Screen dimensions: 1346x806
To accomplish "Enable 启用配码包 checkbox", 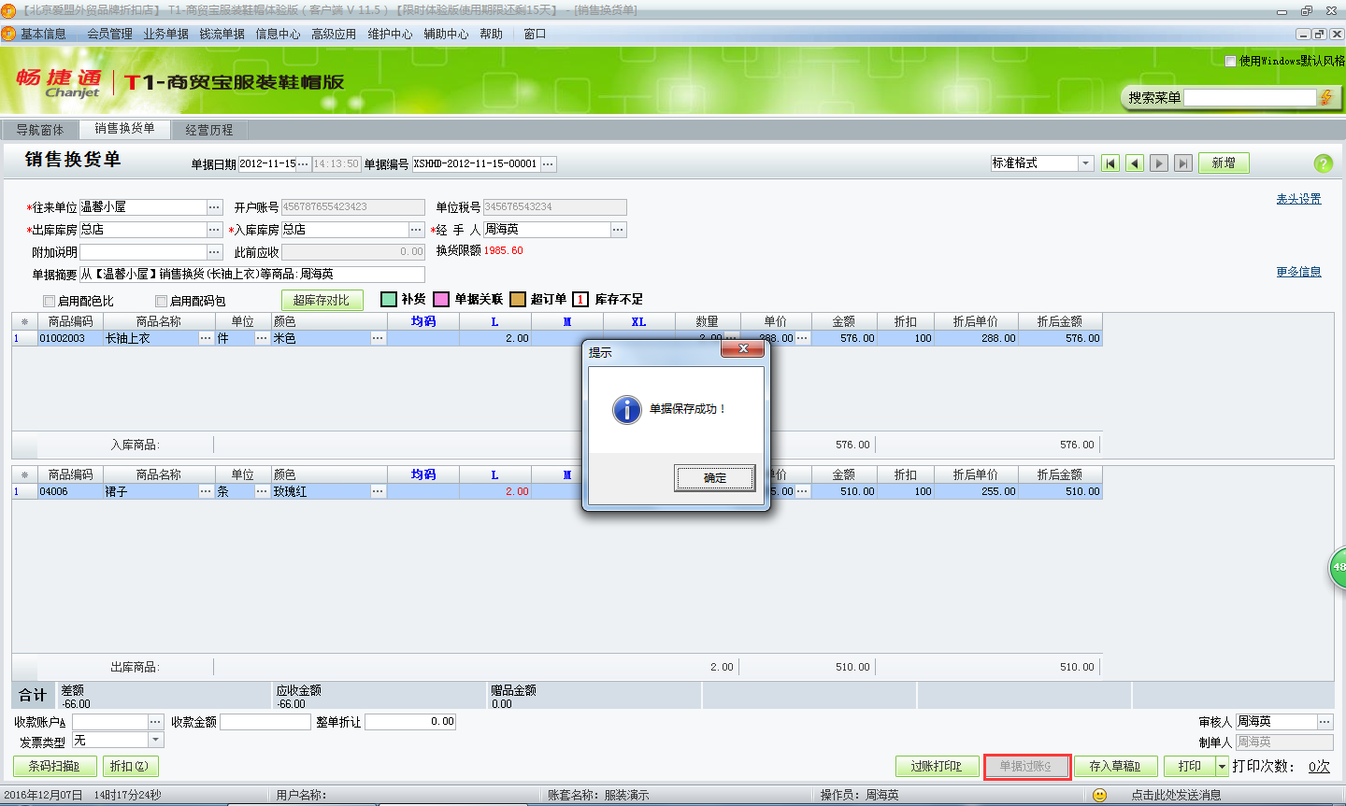I will [x=162, y=301].
